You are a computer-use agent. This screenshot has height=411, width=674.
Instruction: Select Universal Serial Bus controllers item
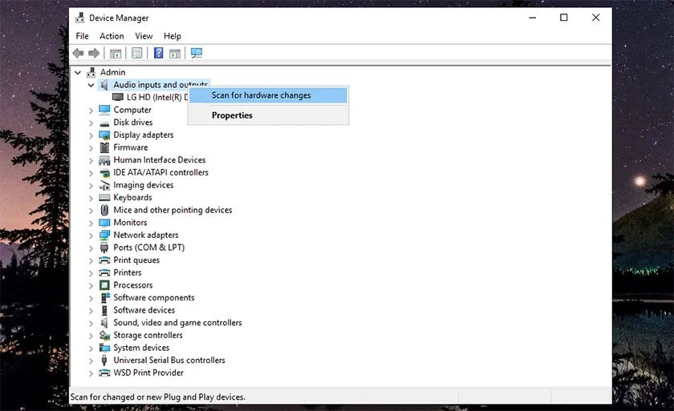[x=168, y=361]
